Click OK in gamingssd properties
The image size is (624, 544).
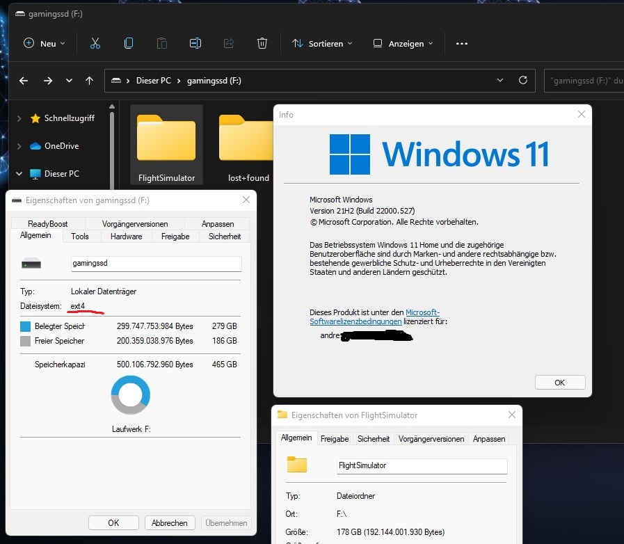point(113,522)
